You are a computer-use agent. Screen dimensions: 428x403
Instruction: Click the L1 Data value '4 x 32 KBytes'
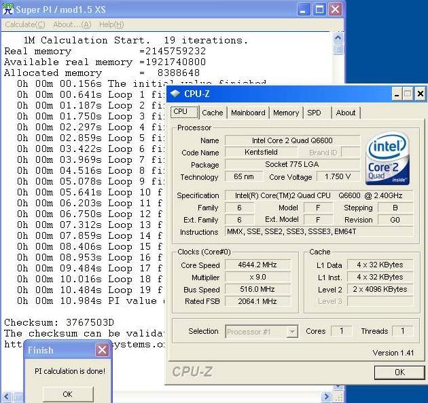tap(380, 265)
